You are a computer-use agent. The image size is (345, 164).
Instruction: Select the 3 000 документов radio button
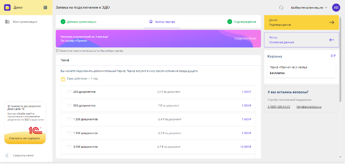[x=69, y=147]
